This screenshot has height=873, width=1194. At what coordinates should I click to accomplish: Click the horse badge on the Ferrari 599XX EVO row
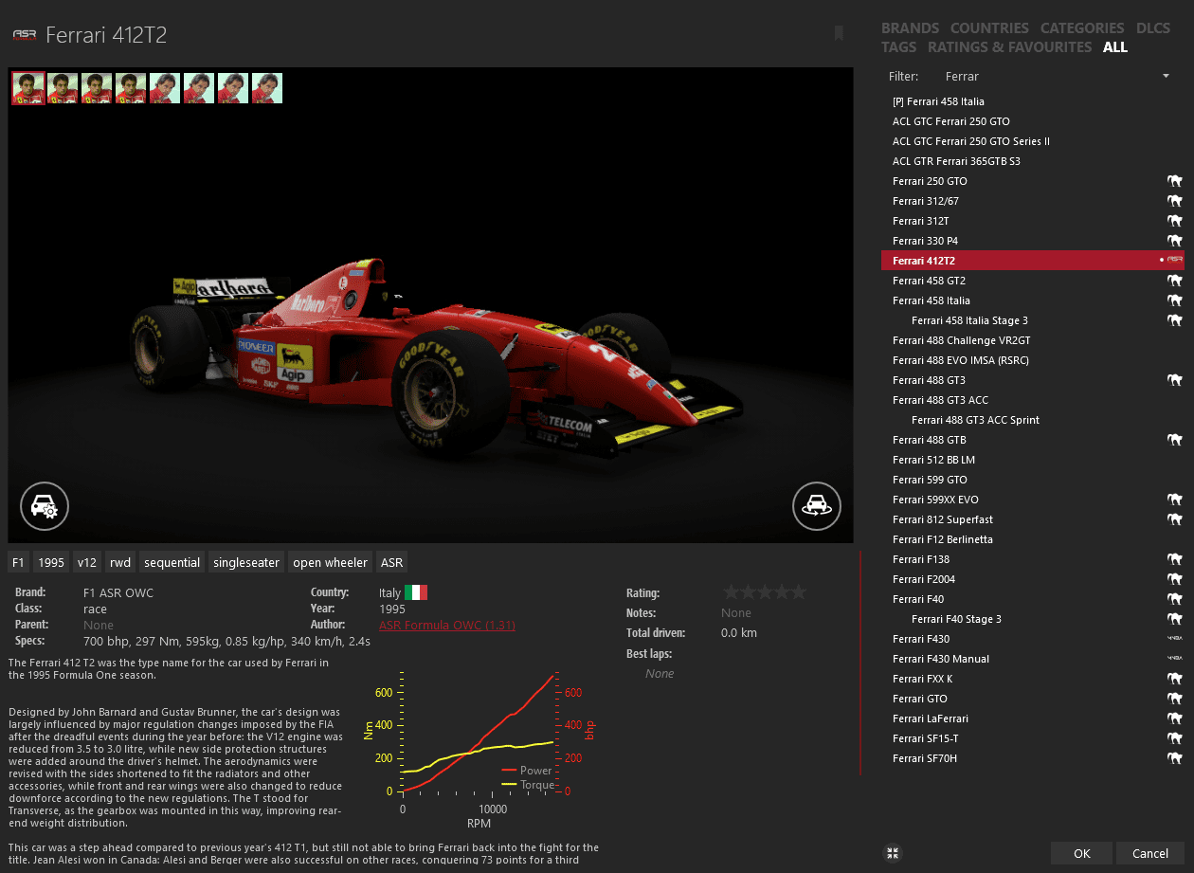(x=1175, y=500)
